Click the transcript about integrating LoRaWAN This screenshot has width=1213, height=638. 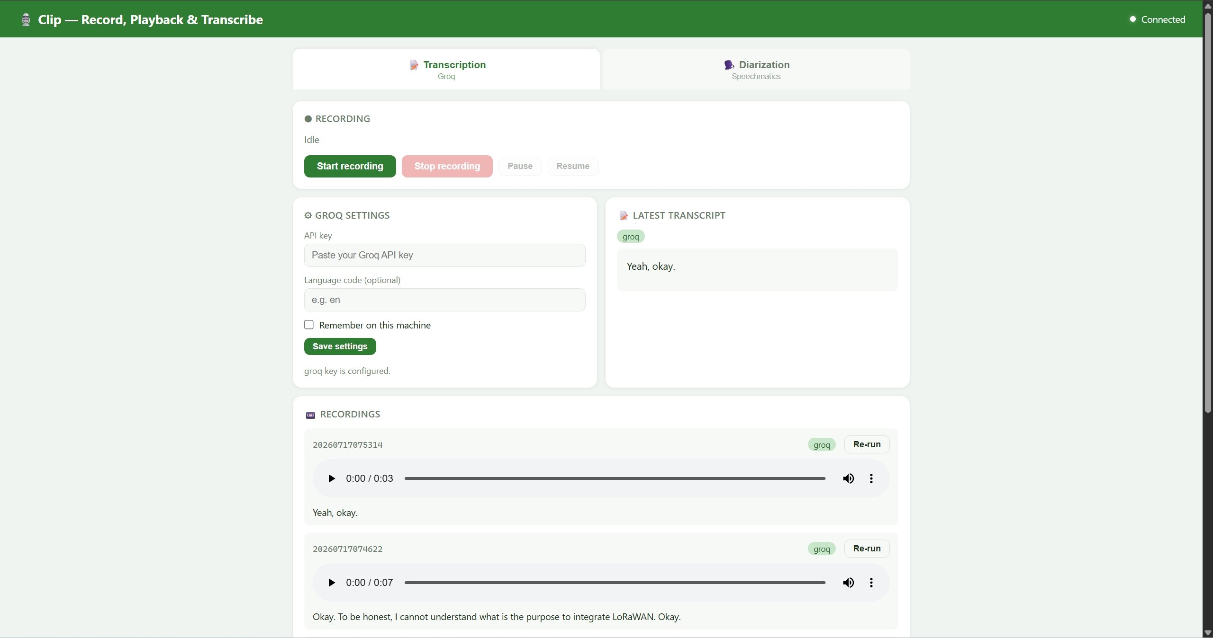[497, 617]
